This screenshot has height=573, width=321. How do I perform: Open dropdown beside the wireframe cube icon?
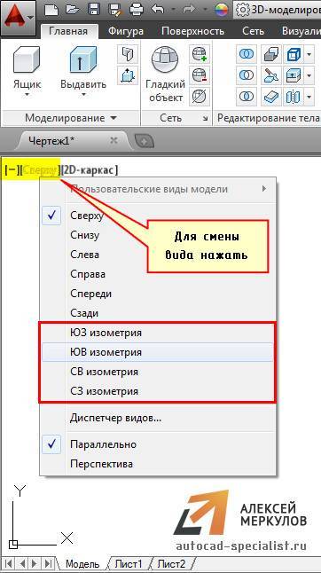point(309,55)
